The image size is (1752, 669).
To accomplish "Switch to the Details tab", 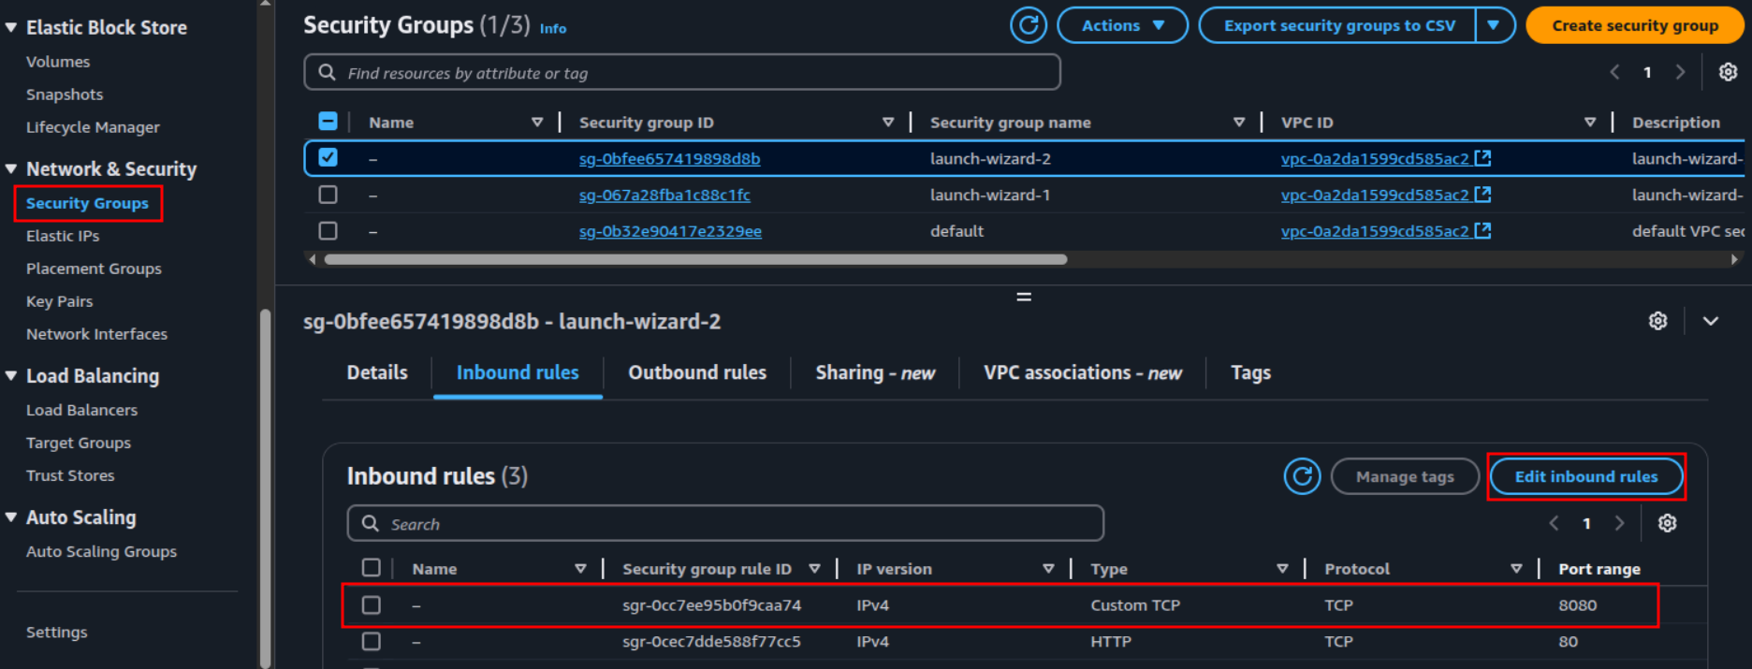I will (377, 372).
